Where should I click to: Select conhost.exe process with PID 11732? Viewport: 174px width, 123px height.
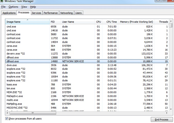[x=87, y=38]
